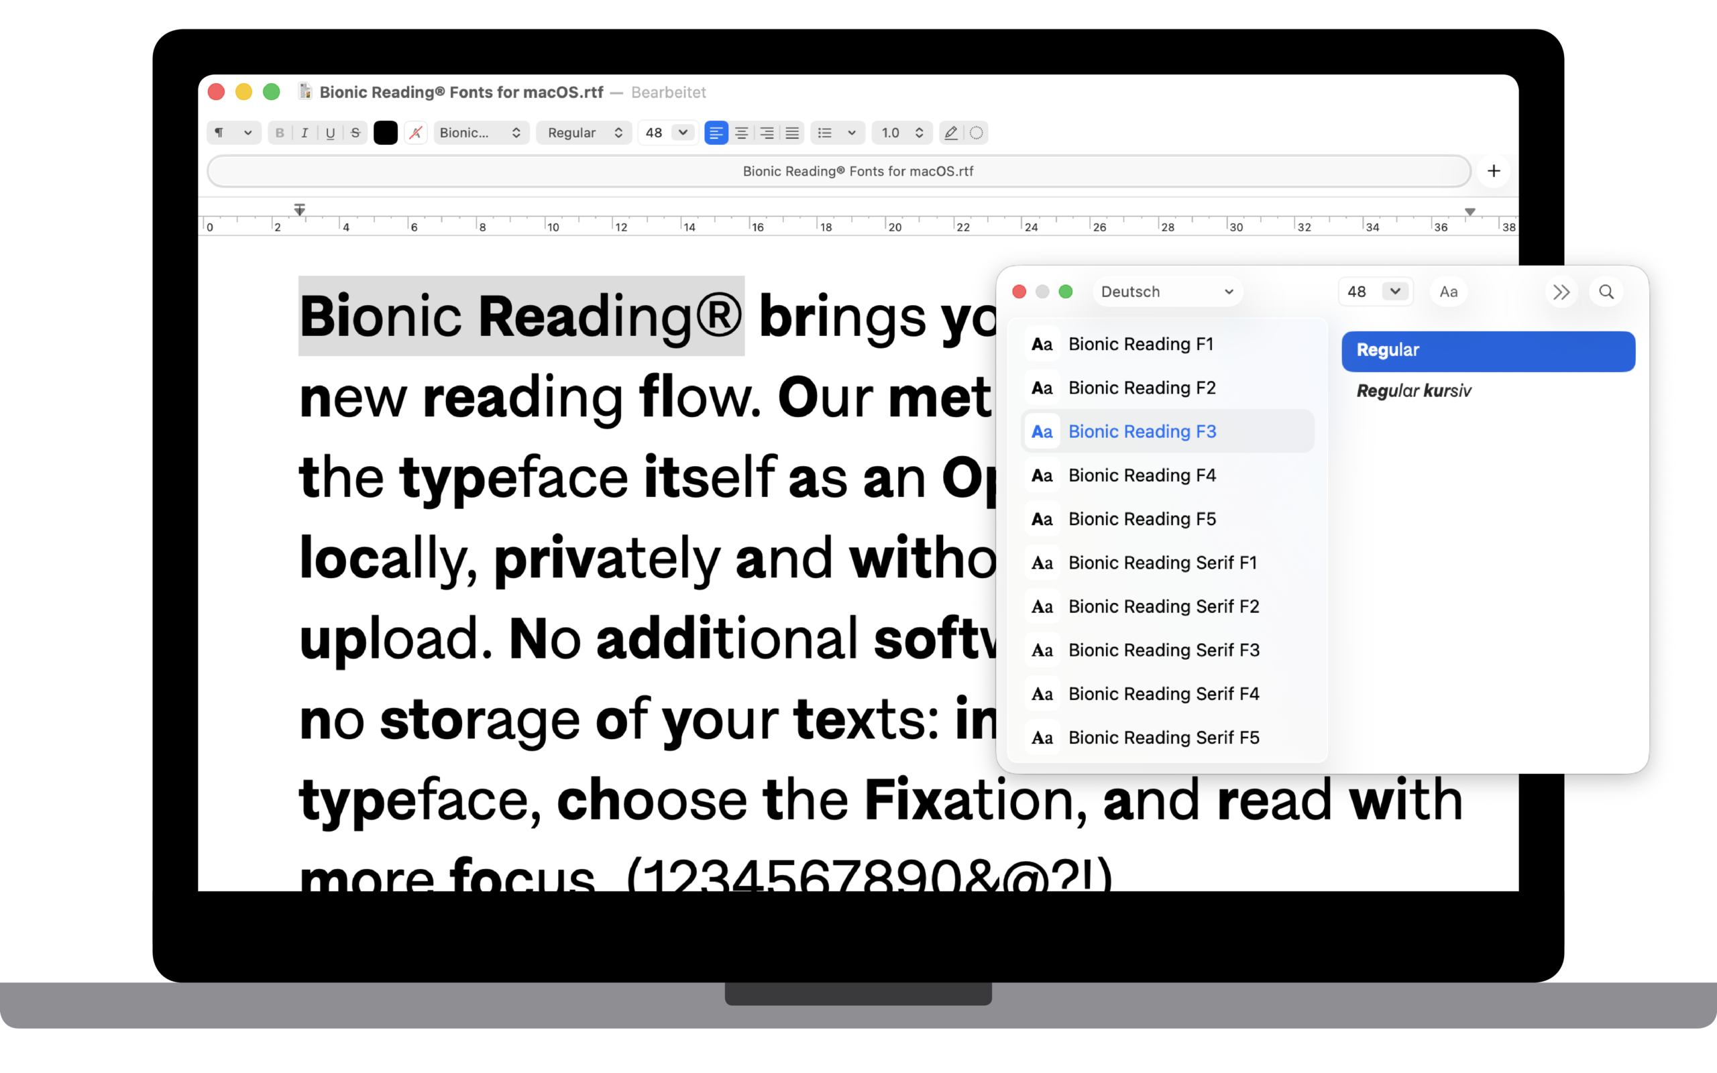Select Bionic Reading Serif F2 font

(x=1167, y=607)
